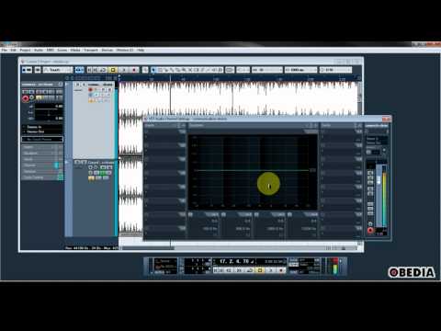Toggle the blue auto-scroll button in project toolbar
Image resolution: width=441 pixels, height=331 pixels.
[x=80, y=70]
